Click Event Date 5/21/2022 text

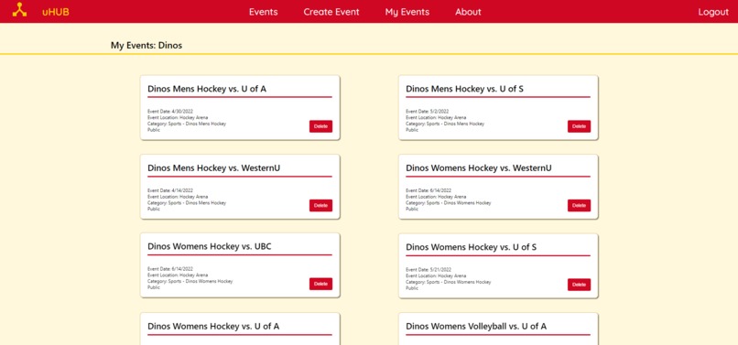(x=429, y=270)
